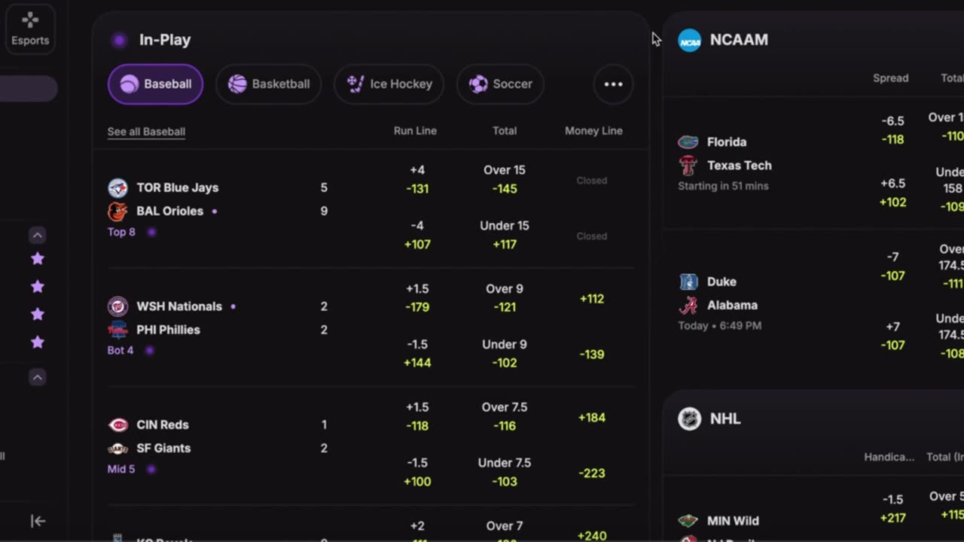
Task: Click the WSH Nationals team logo
Action: [x=117, y=306]
